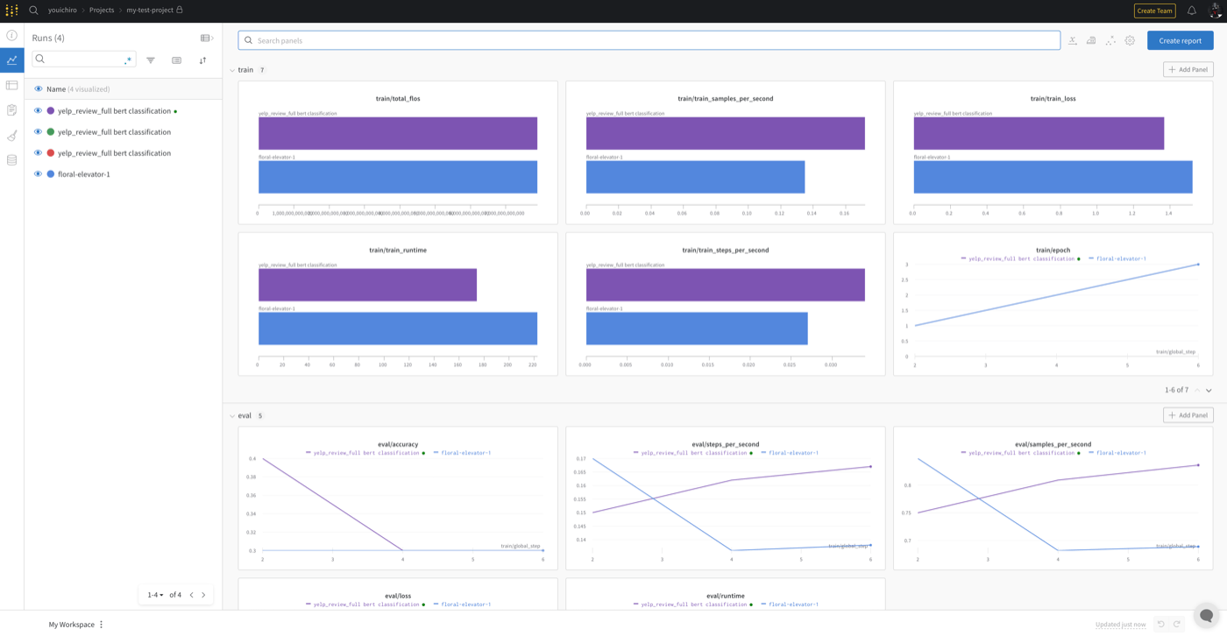Redo the workspace change
The height and width of the screenshot is (636, 1227).
coord(1177,624)
